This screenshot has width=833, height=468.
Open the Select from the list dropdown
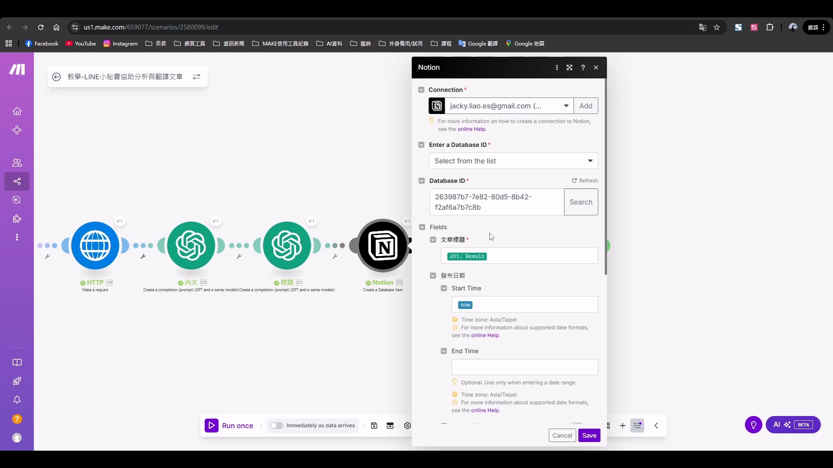pos(513,161)
